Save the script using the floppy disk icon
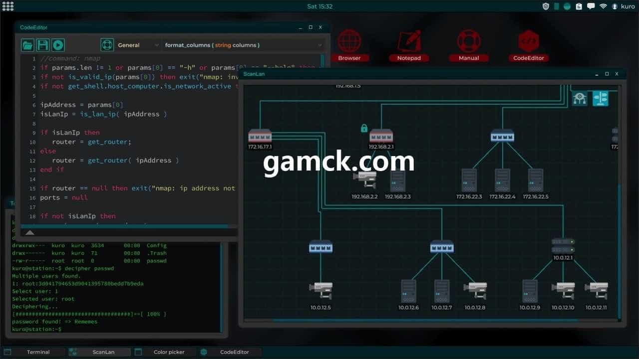This screenshot has width=639, height=359. pos(43,45)
